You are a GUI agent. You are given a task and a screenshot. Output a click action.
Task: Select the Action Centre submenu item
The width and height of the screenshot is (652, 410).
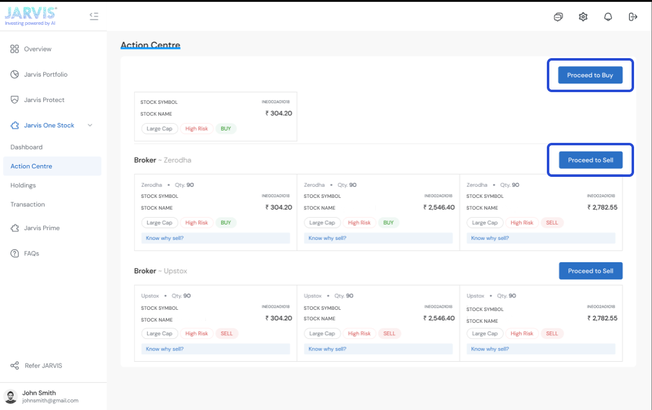pyautogui.click(x=52, y=166)
